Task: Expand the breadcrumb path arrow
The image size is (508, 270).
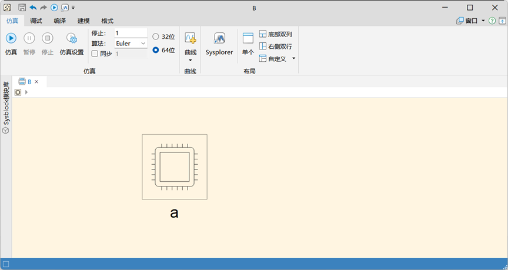Action: click(x=26, y=92)
